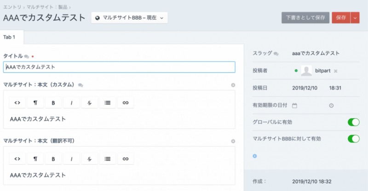The height and width of the screenshot is (191, 368).
Task: Open マルチサイトBBB – 現在 site dropdown
Action: click(x=129, y=18)
